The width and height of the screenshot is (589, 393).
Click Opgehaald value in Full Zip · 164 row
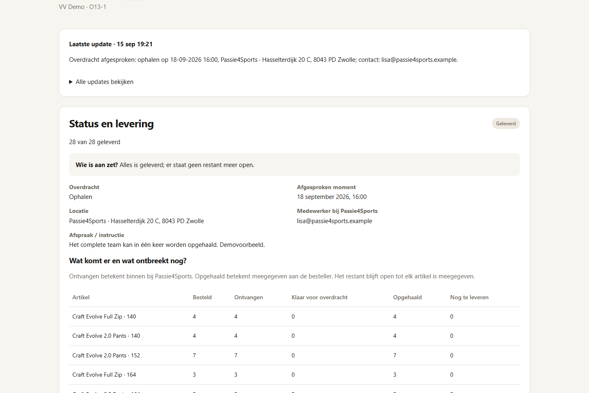[x=395, y=375]
